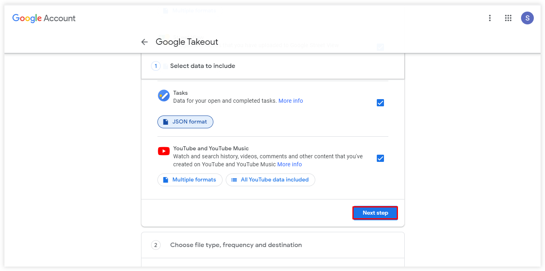
Task: Uncheck the YouTube and YouTube Music checkbox
Action: (x=380, y=158)
